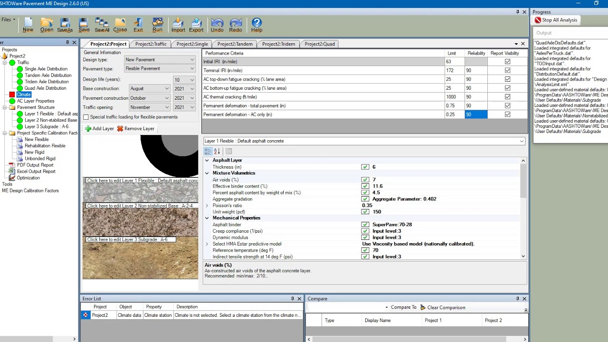Click the Clear Comparison button
Viewport: 608px width, 342px height.
pyautogui.click(x=443, y=307)
